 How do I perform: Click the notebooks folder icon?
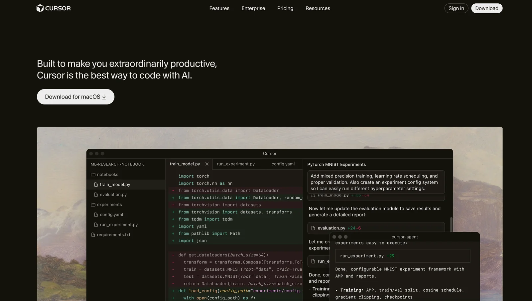(x=93, y=175)
